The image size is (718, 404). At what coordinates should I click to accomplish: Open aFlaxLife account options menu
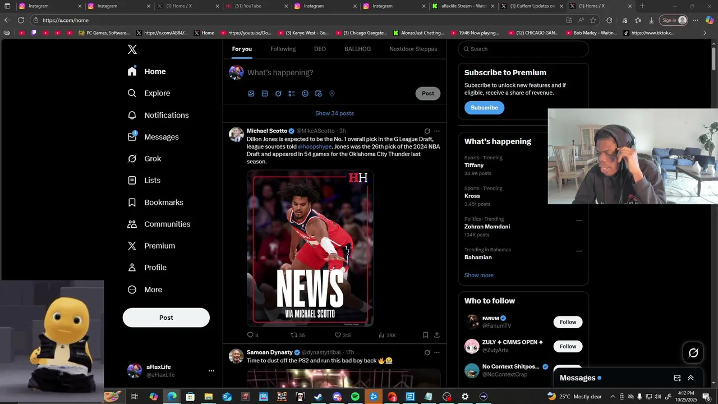pyautogui.click(x=211, y=371)
